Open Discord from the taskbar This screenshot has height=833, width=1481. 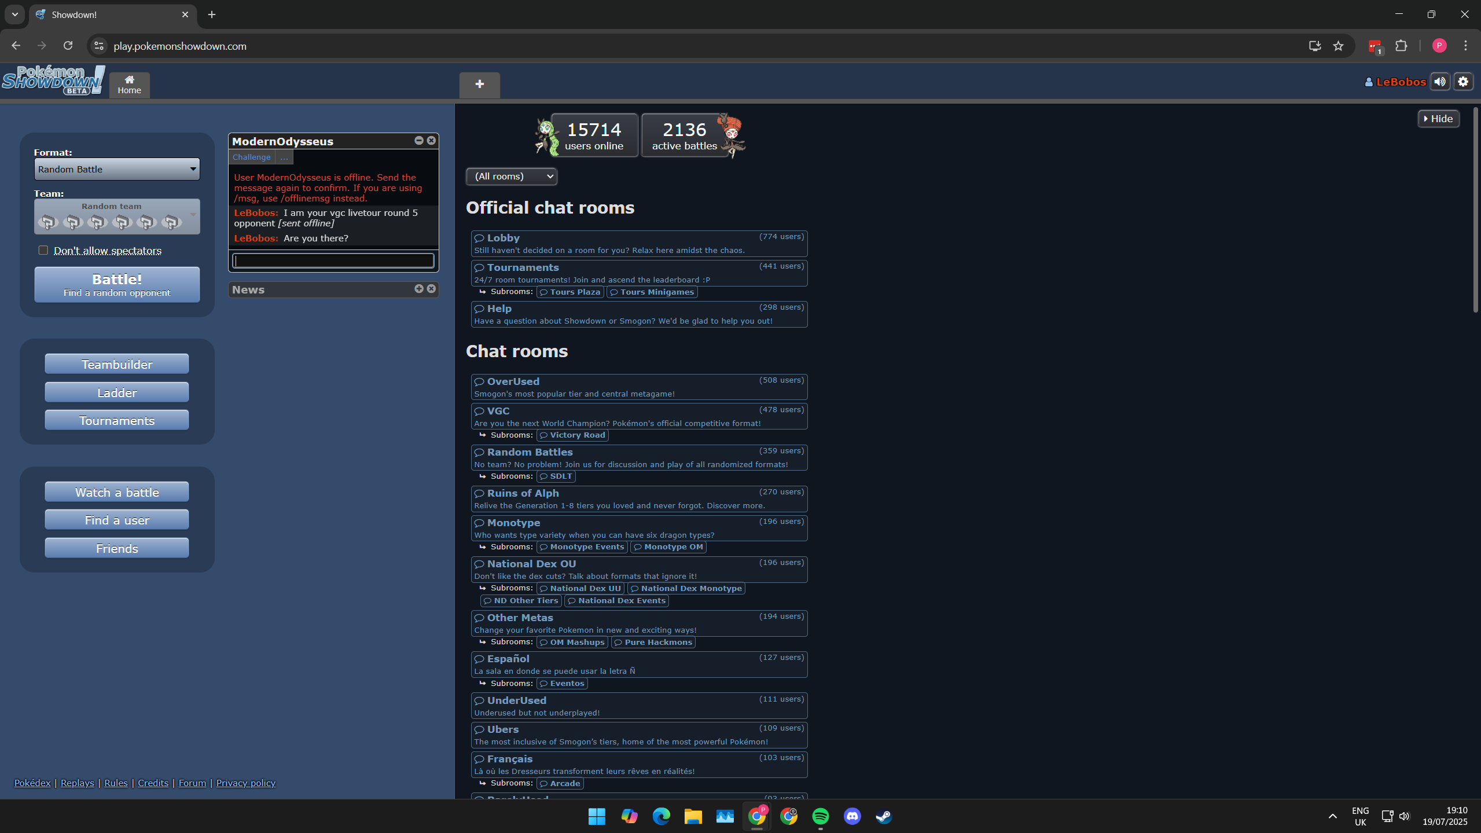click(852, 816)
